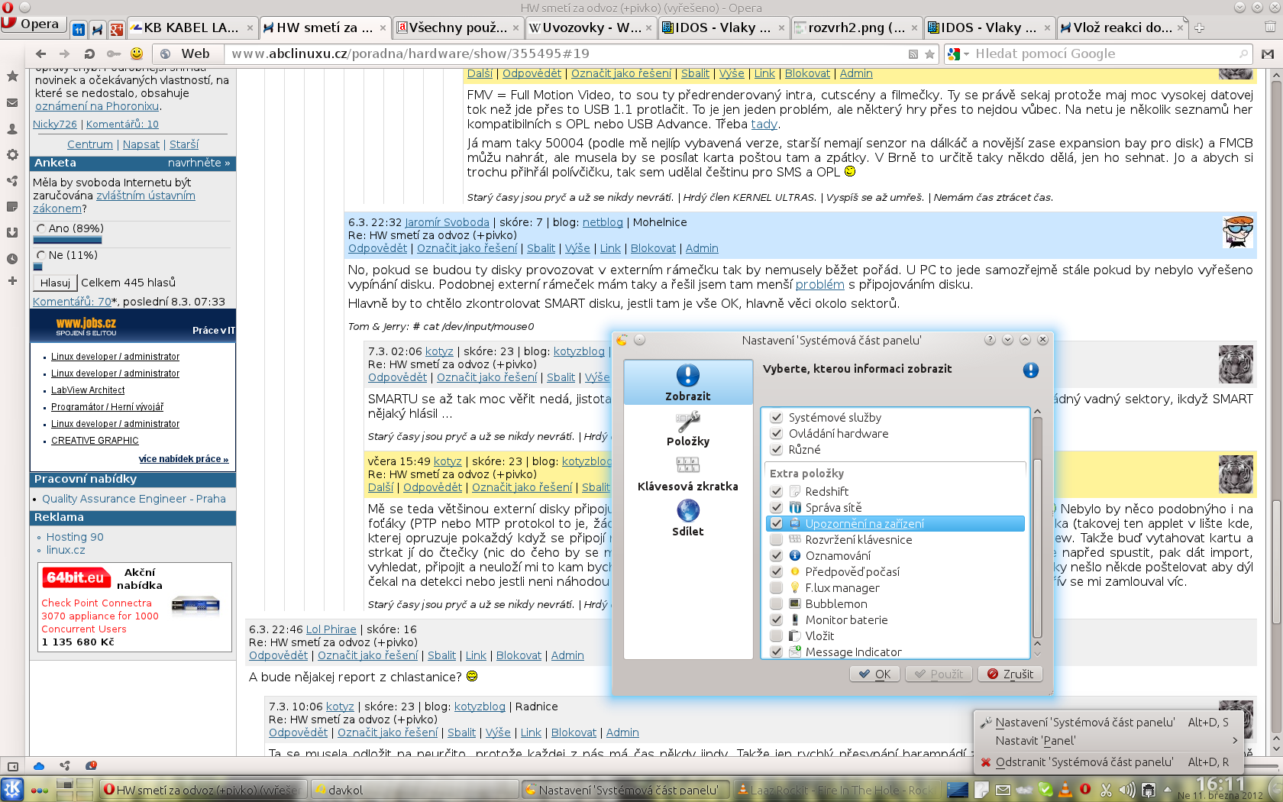Enable the F.lux manager checkbox
The image size is (1283, 802).
[x=776, y=588]
